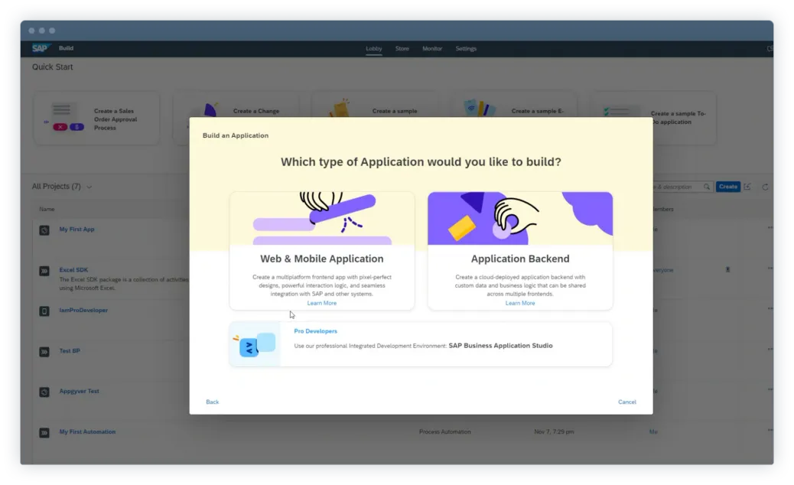Image resolution: width=794 pixels, height=485 pixels.
Task: Open the Create a Change quick start card
Action: click(236, 105)
